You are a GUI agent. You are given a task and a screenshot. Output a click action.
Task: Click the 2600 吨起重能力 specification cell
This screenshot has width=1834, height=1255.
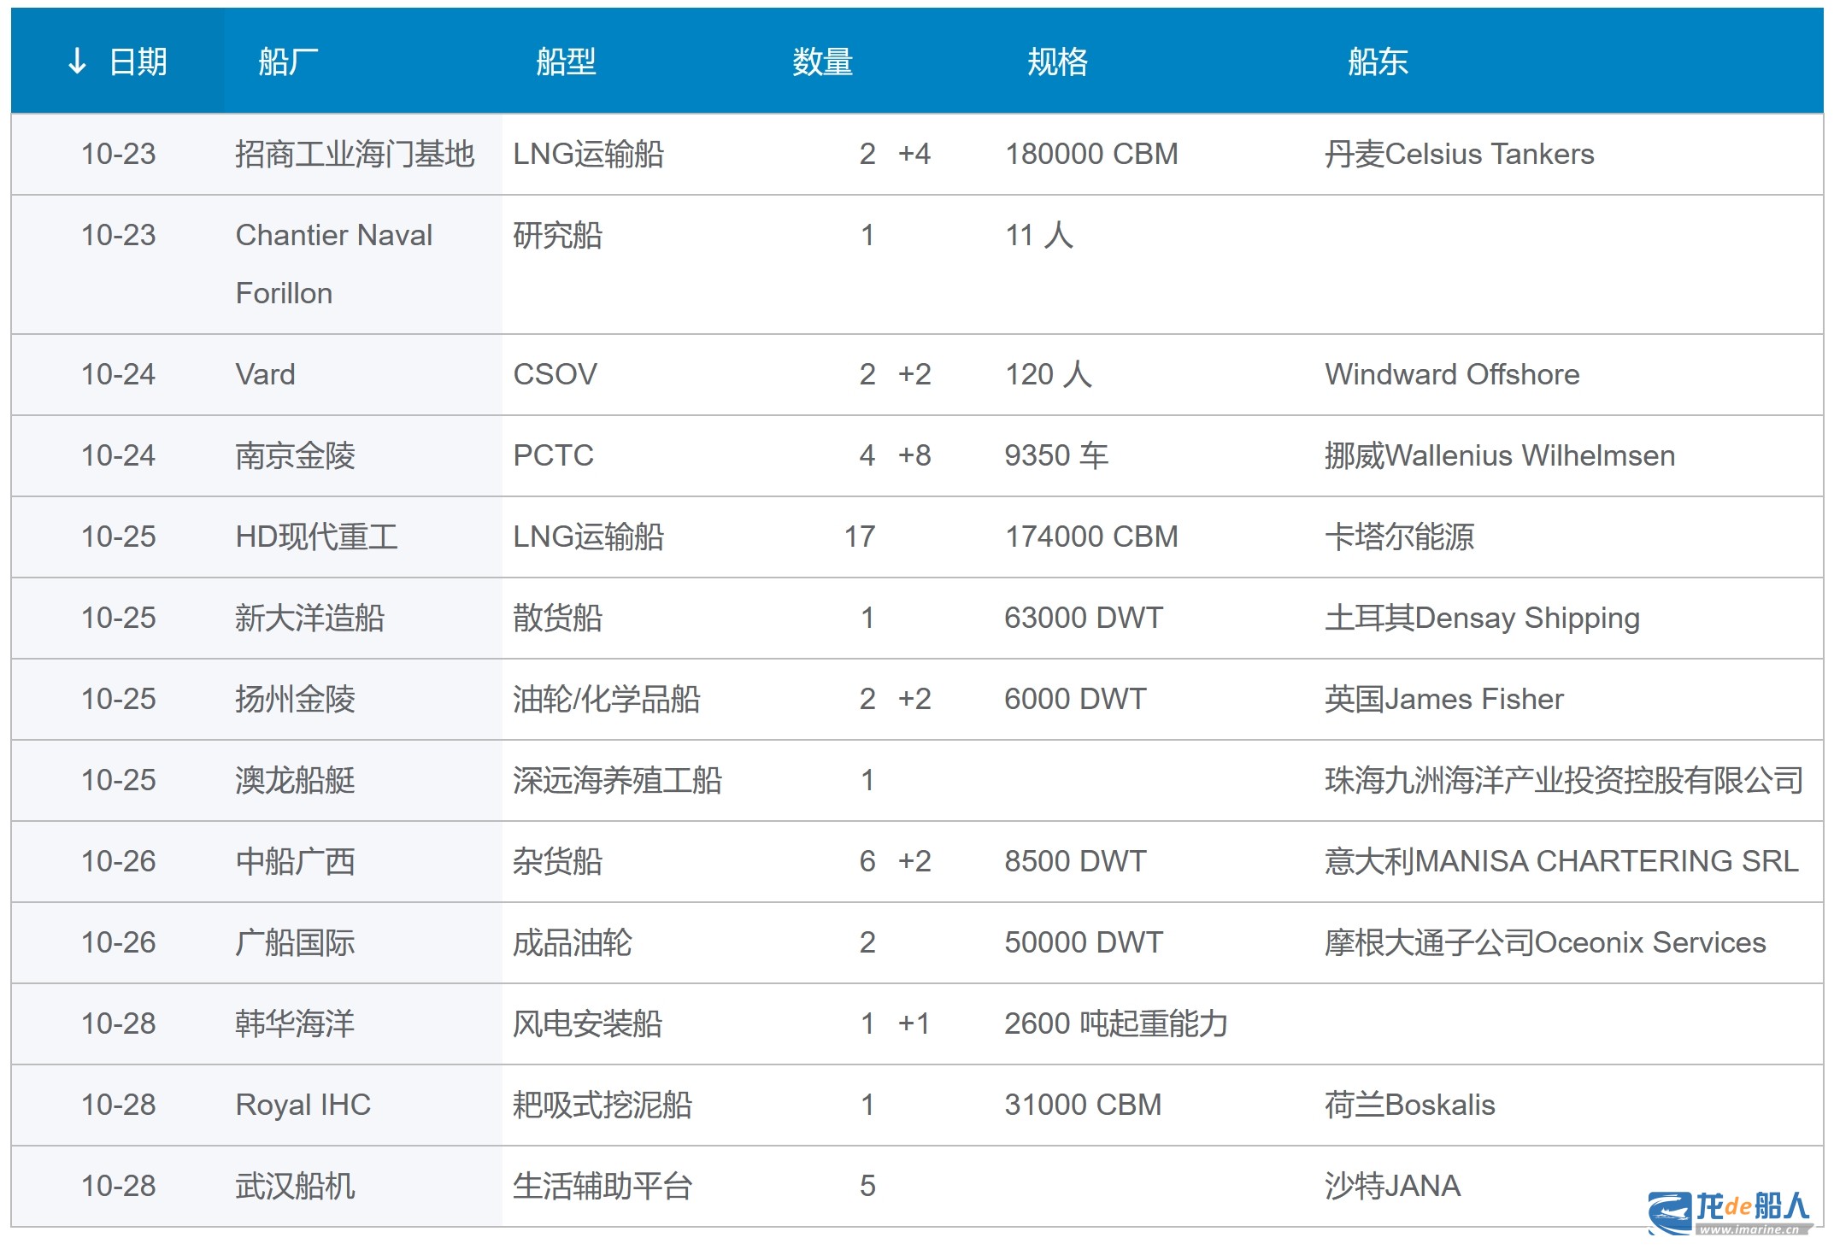(1116, 1023)
